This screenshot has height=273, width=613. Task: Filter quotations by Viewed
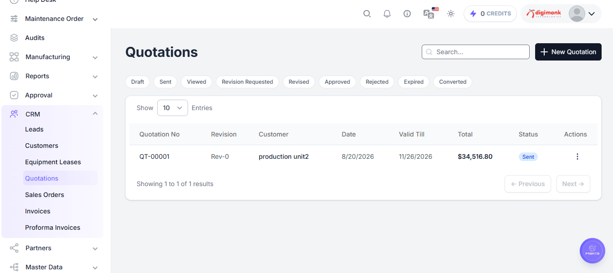(197, 82)
